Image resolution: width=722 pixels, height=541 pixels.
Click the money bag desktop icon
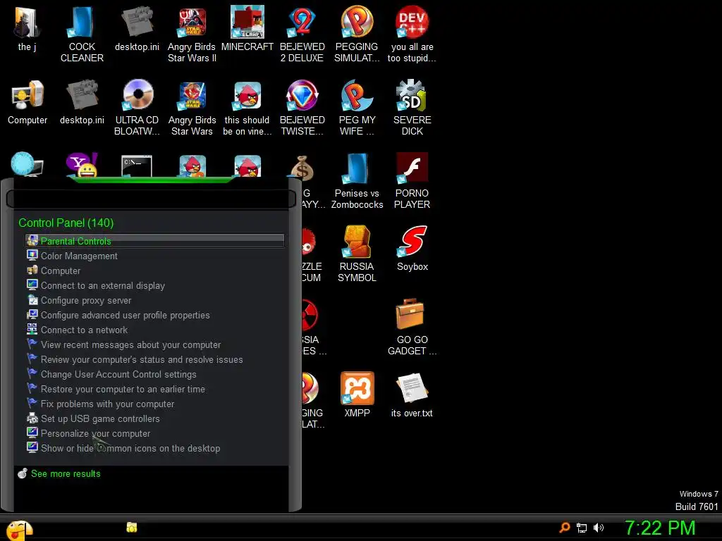point(302,168)
